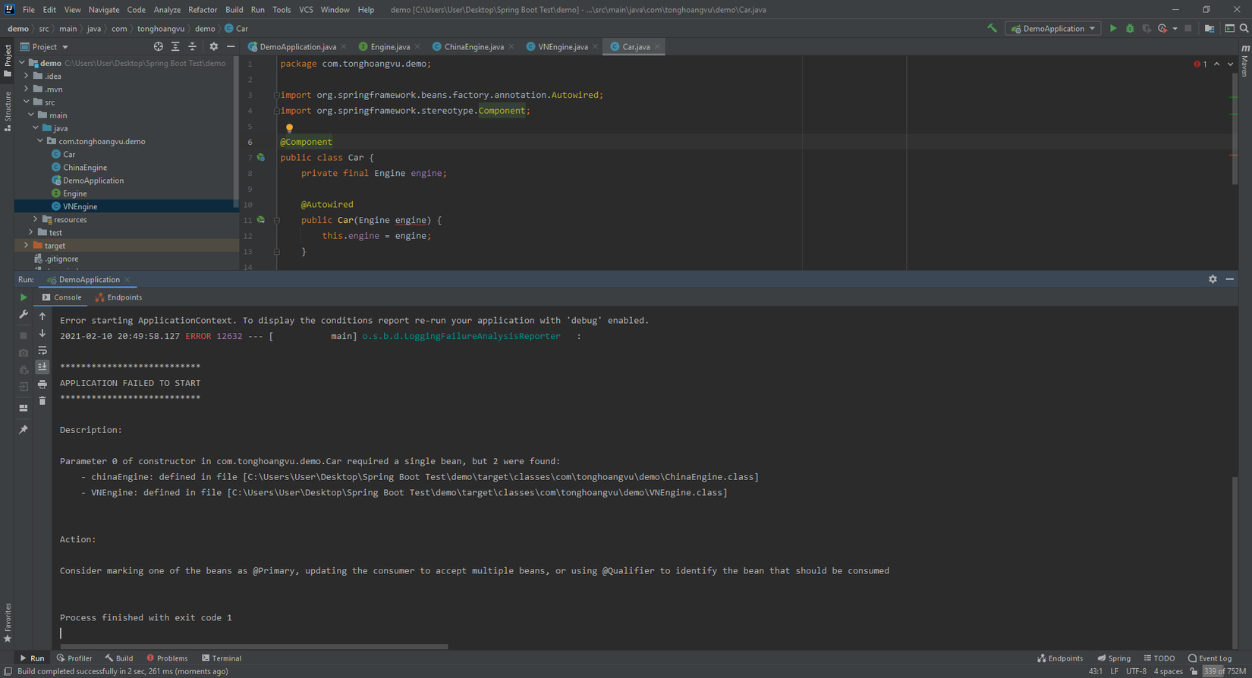Expand the resources folder in the project tree

click(36, 220)
